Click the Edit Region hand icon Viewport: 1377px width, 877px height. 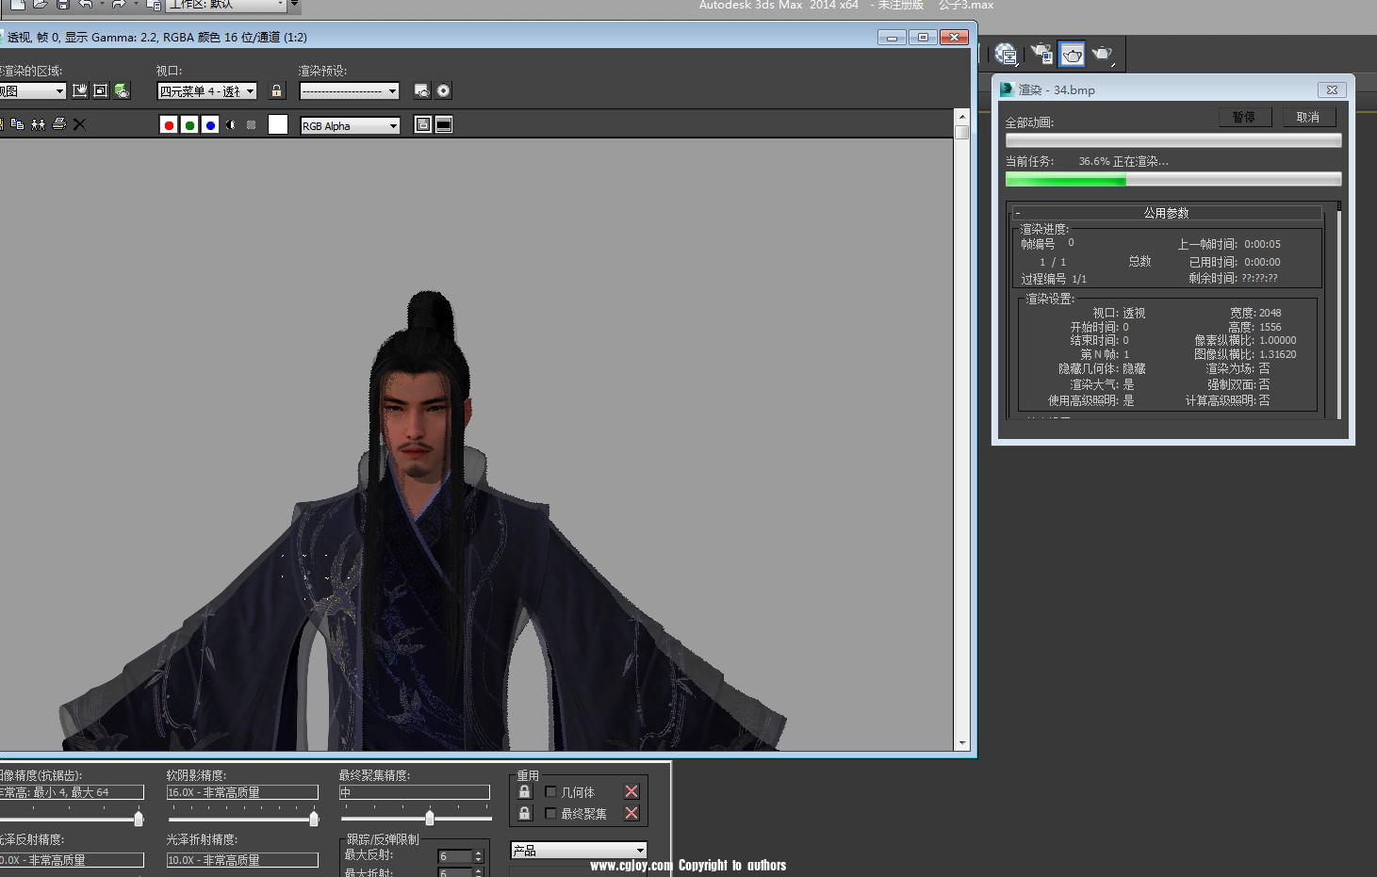(80, 90)
